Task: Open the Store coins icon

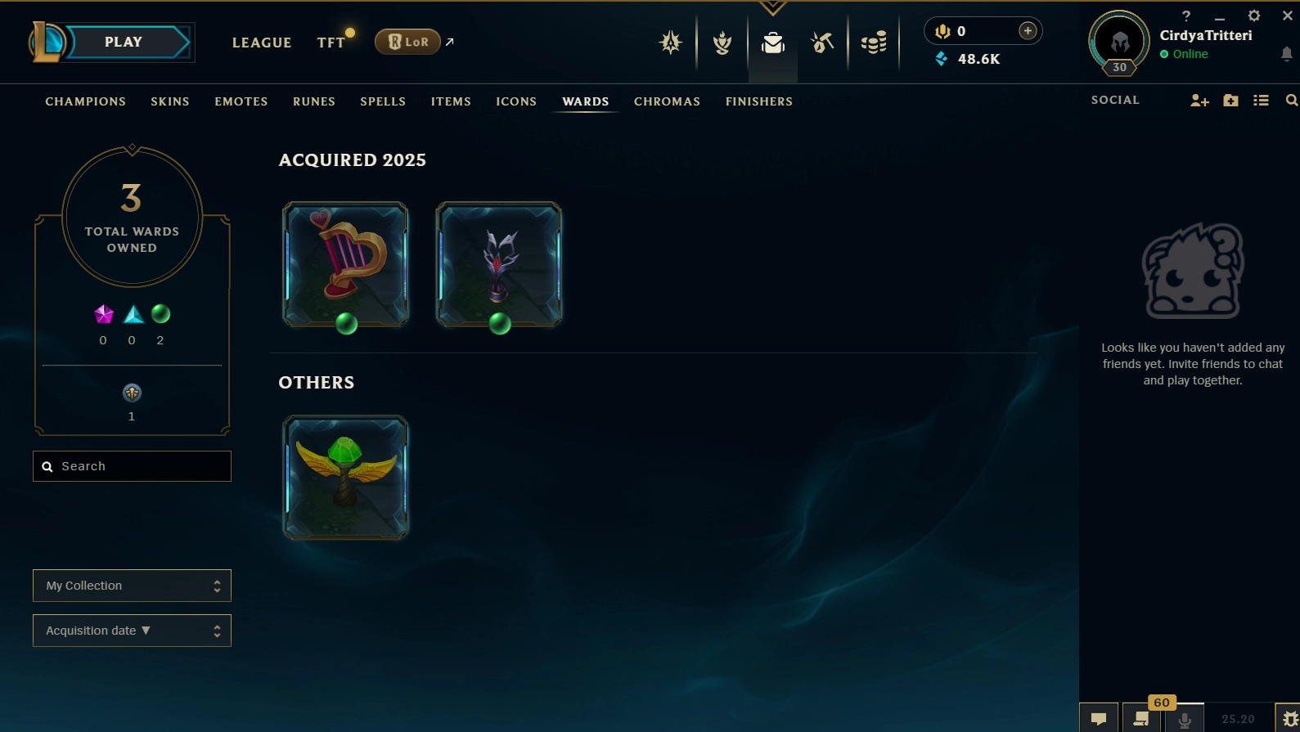Action: tap(874, 43)
